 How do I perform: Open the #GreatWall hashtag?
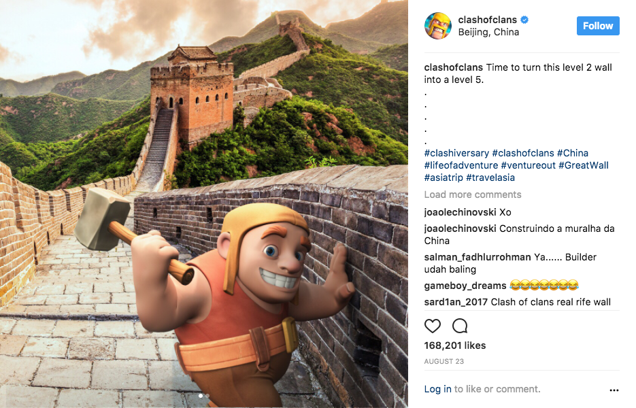click(x=583, y=165)
